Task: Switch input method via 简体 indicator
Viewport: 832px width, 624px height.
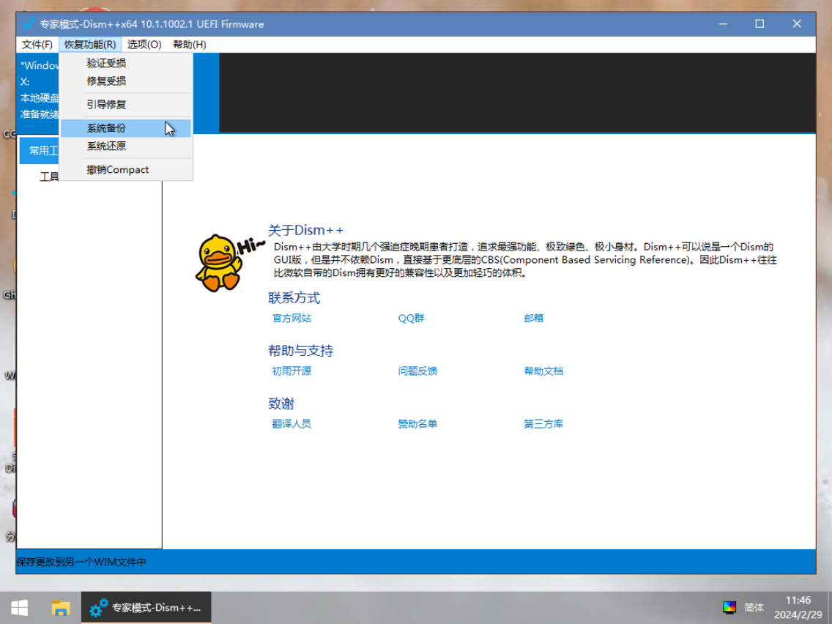Action: tap(754, 608)
